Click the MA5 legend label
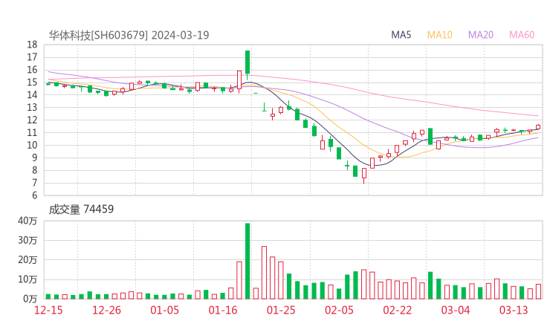 point(401,35)
